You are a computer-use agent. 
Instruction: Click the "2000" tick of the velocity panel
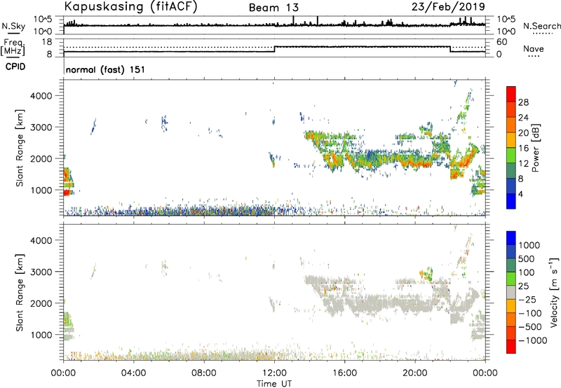41,303
